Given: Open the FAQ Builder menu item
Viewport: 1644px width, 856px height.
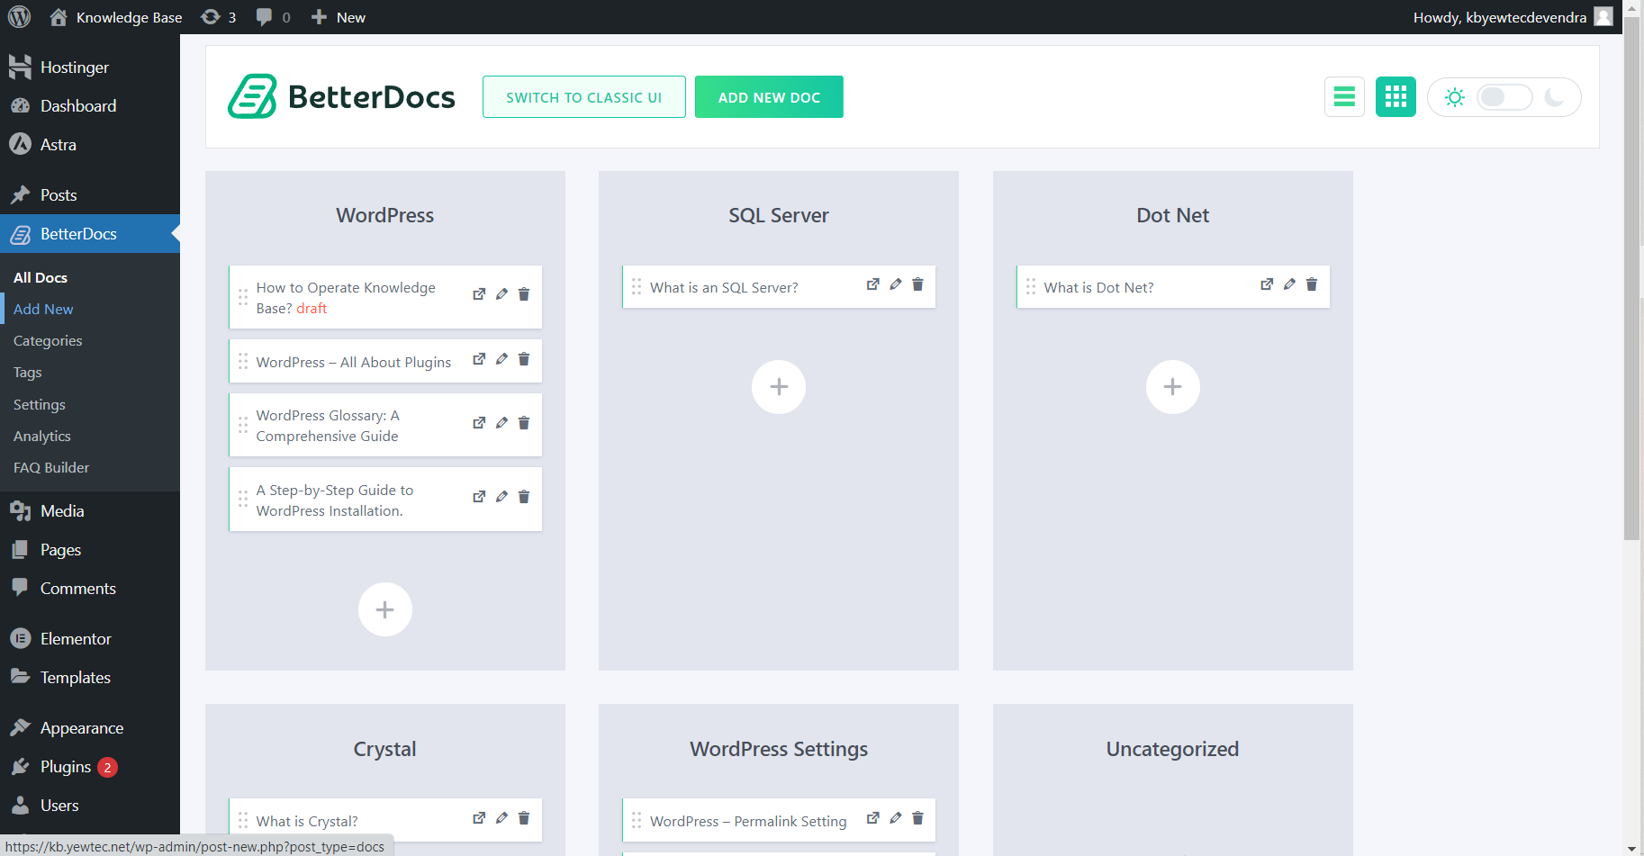Looking at the screenshot, I should tap(51, 468).
